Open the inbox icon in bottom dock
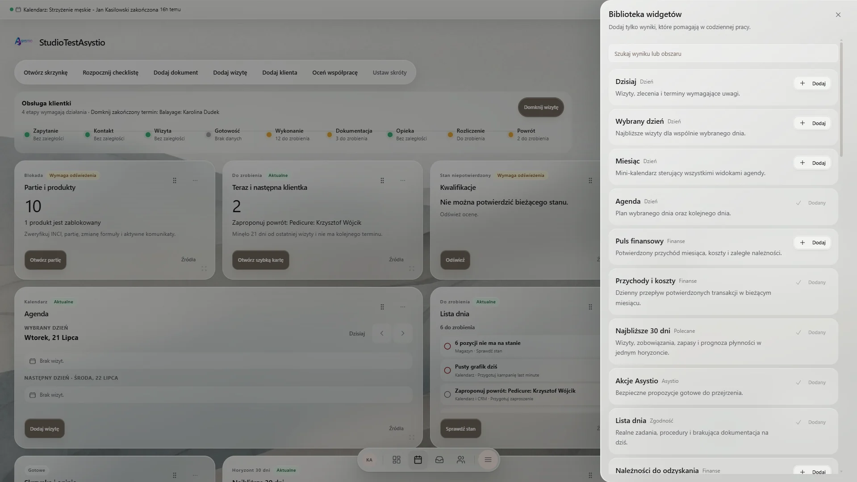This screenshot has width=857, height=482. 439,460
